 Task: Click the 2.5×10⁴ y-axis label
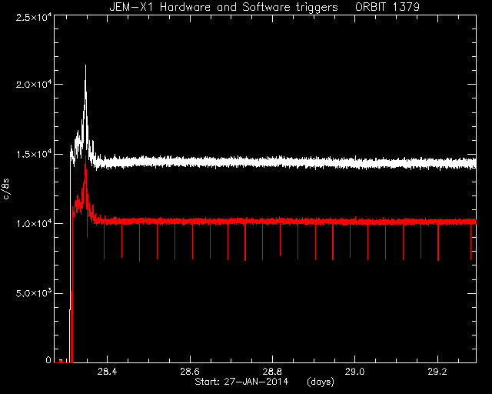34,17
